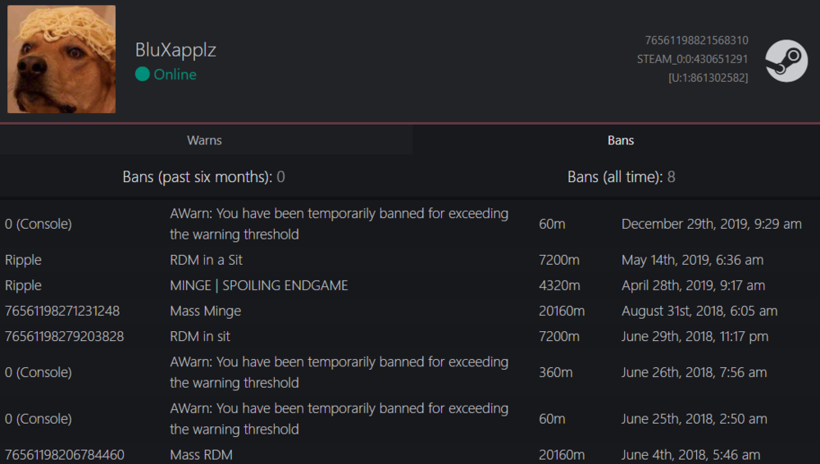This screenshot has width=820, height=464.
Task: Click admin ID 76561198206784460
Action: pos(64,454)
